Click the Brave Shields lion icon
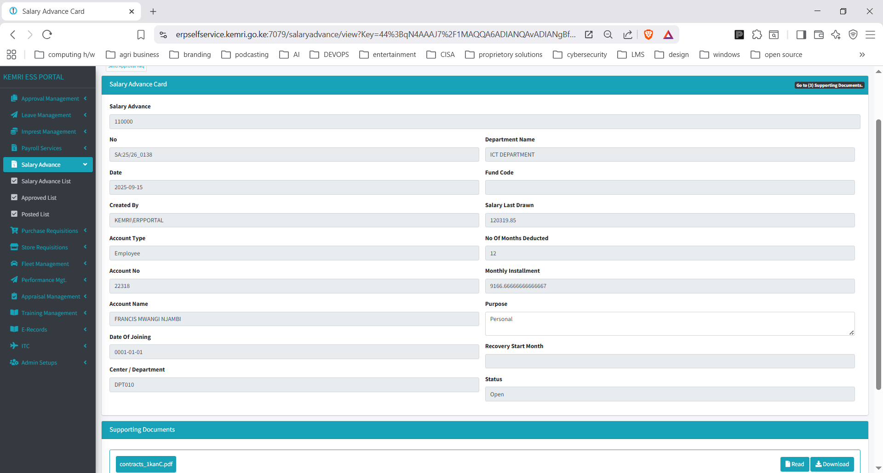The height and width of the screenshot is (473, 883). [x=648, y=34]
